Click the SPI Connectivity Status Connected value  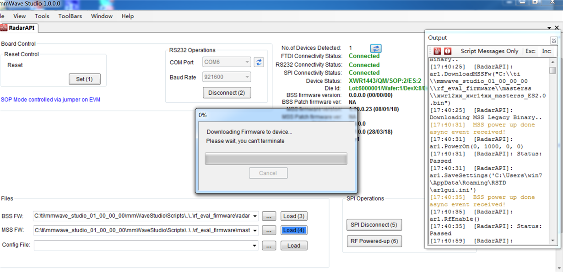[364, 73]
